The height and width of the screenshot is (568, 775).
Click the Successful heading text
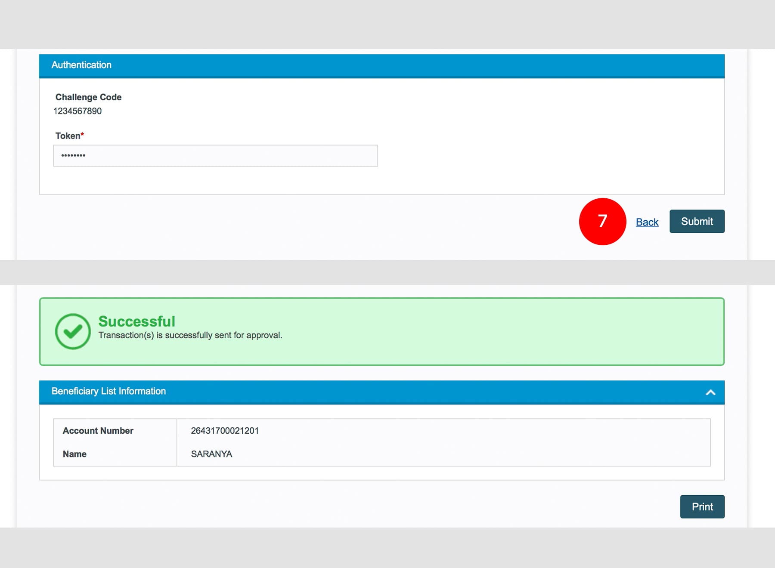point(136,321)
